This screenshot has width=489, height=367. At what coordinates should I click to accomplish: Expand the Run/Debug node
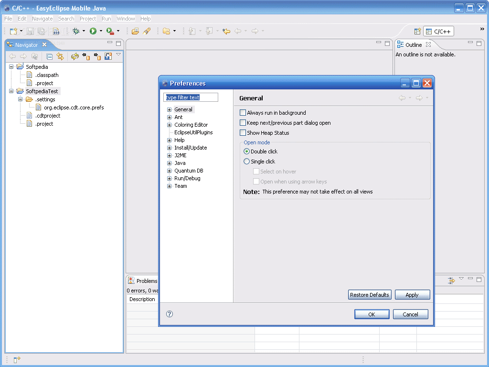[170, 179]
